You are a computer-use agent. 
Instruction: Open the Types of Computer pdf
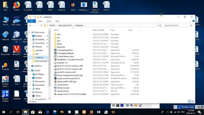click(x=95, y=7)
